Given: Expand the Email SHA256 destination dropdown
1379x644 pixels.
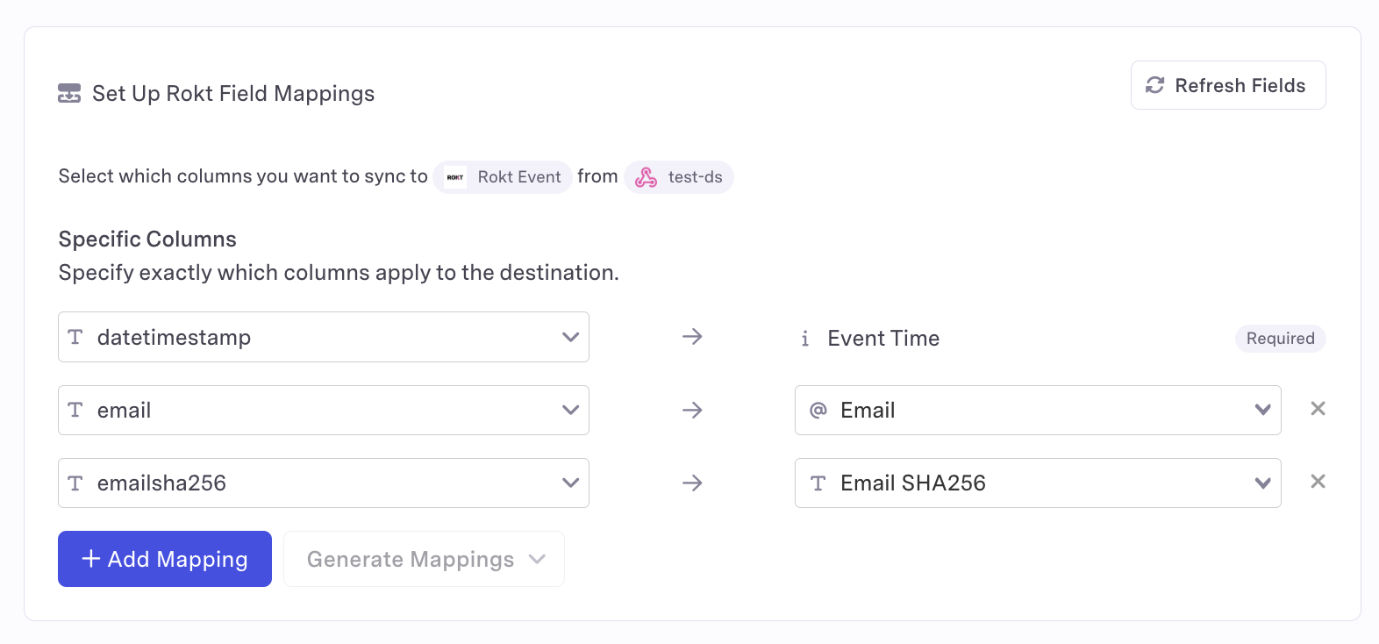Looking at the screenshot, I should click(1038, 483).
